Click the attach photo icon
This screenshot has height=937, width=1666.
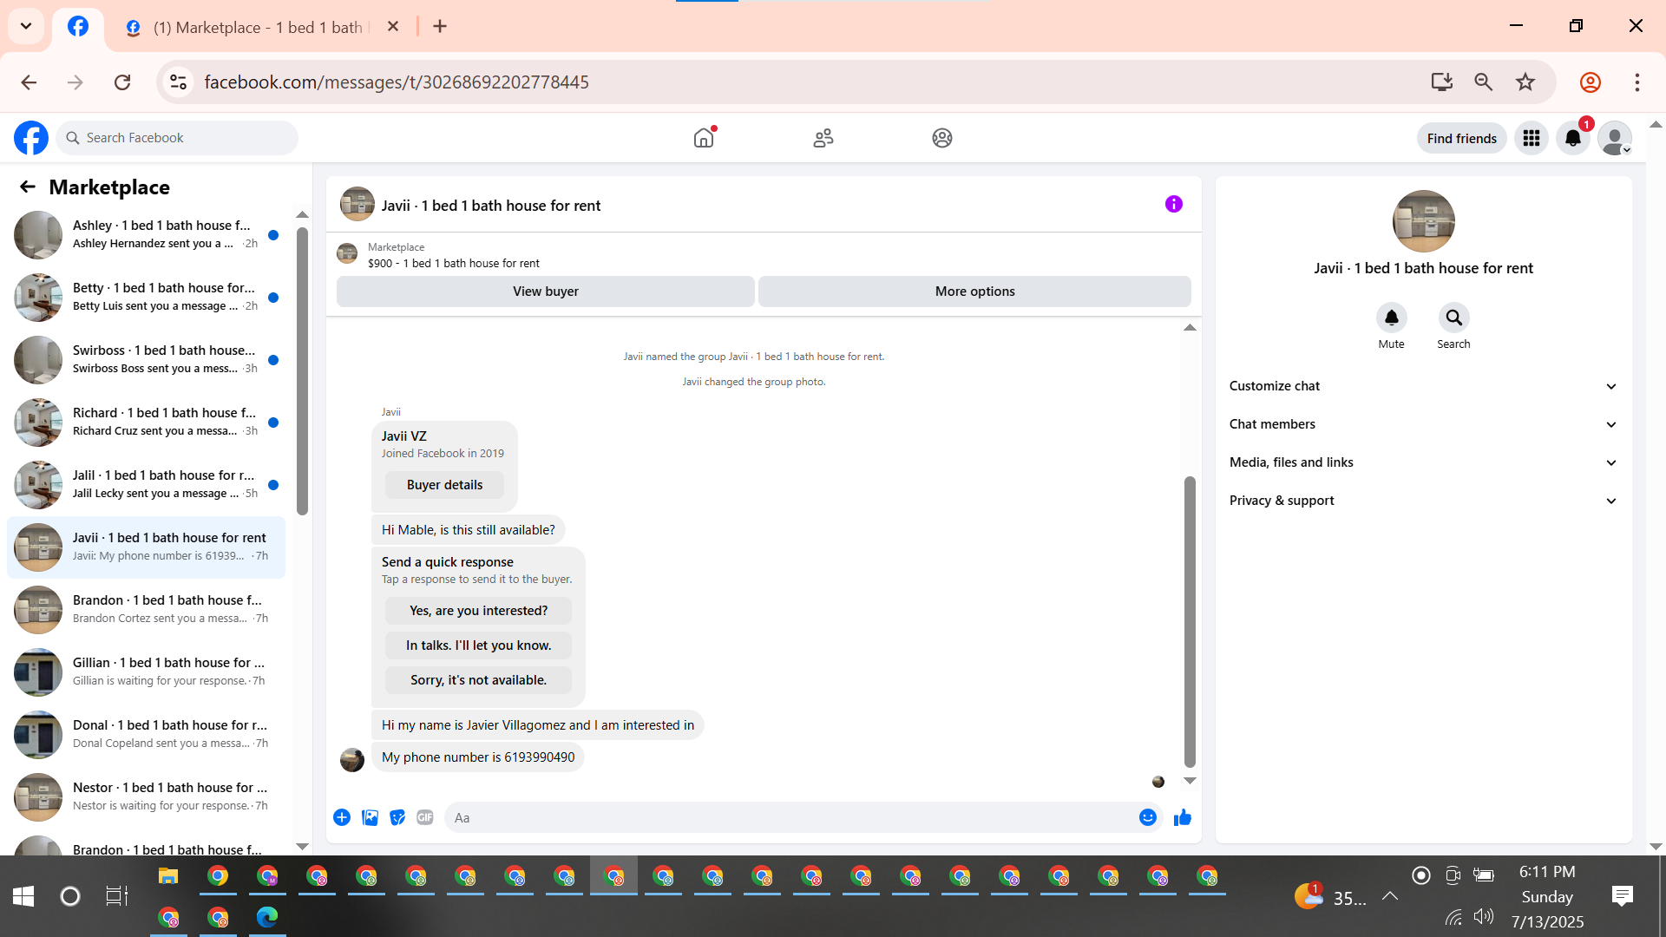(x=370, y=817)
